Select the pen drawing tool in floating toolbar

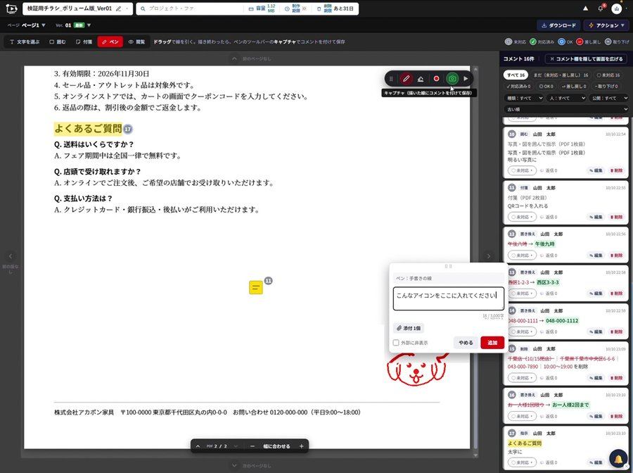[406, 79]
